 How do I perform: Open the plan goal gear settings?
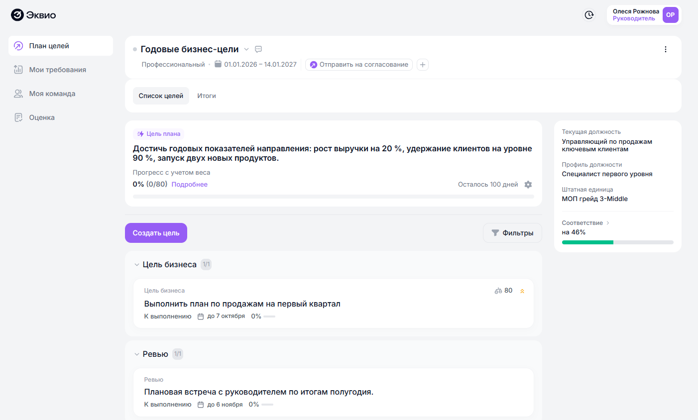click(x=528, y=185)
